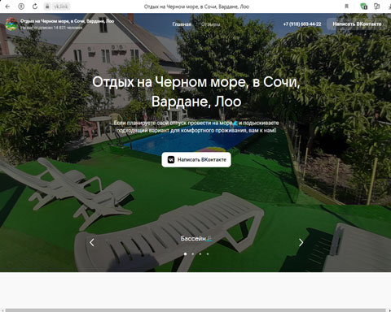The width and height of the screenshot is (391, 312).
Task: Click the padlock site security icon
Action: tap(47, 6)
